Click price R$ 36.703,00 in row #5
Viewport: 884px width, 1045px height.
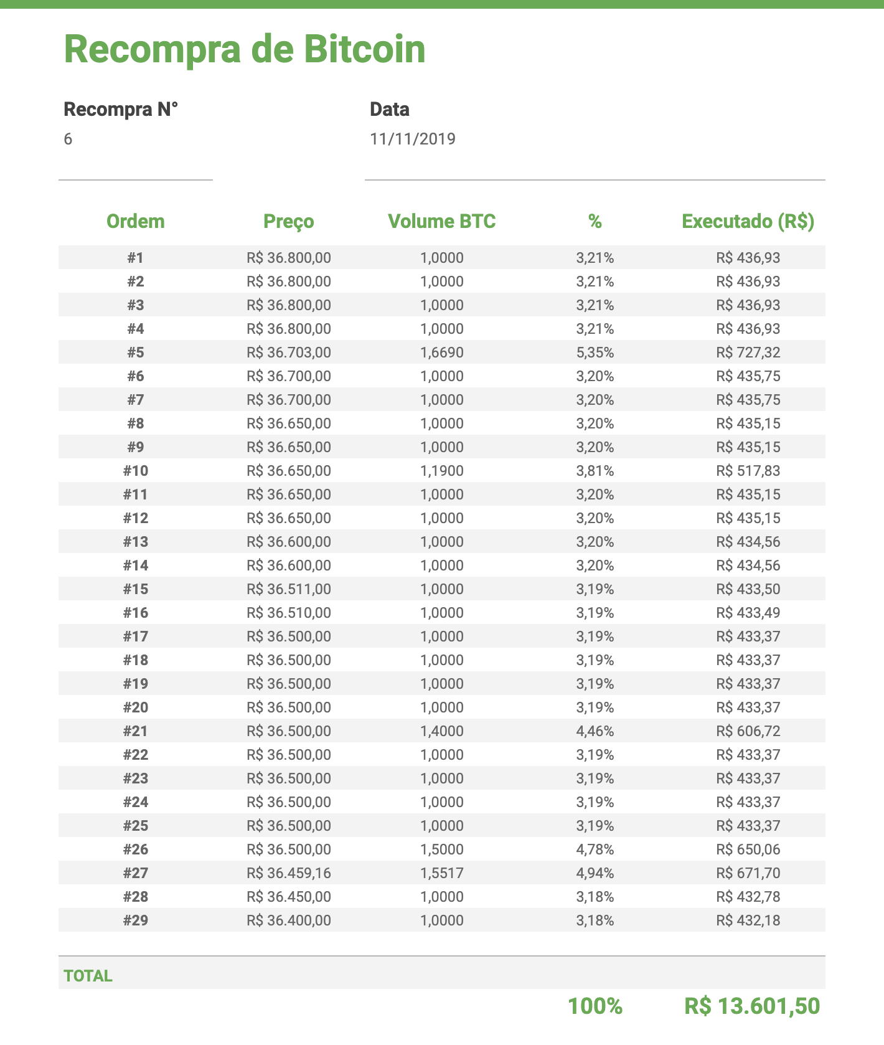coord(289,352)
